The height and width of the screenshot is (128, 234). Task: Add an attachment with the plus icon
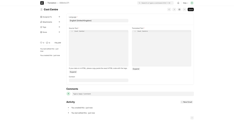(x=59, y=22)
